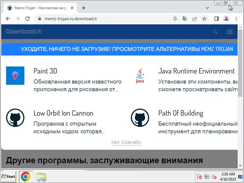Open the Google icon in address bar
This screenshot has height=183, width=244.
[x=175, y=19]
